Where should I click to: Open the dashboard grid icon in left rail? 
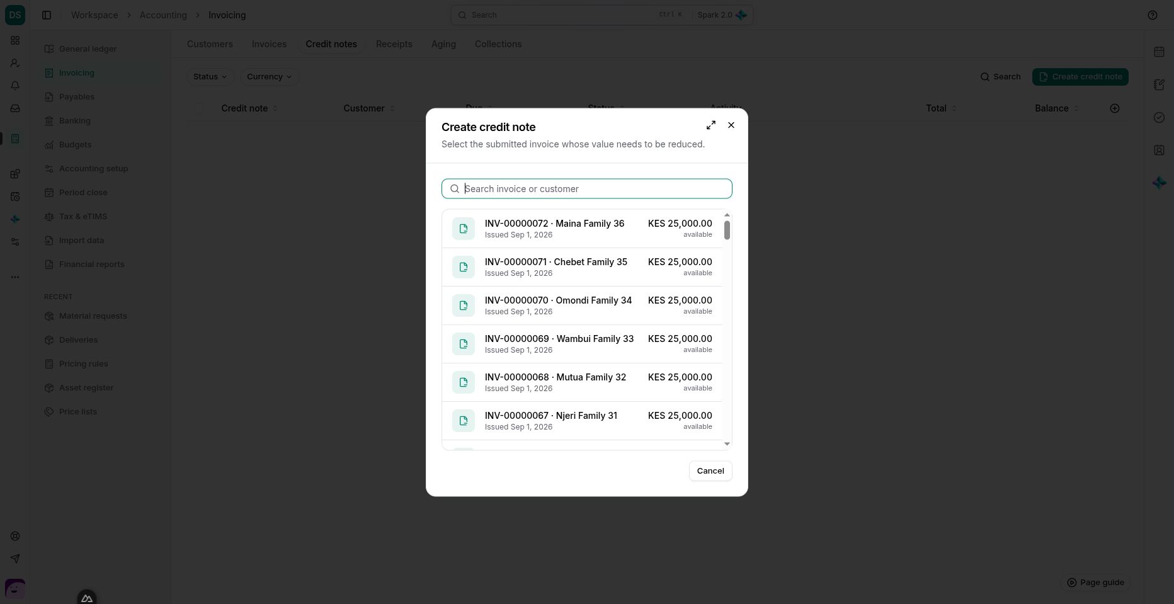[x=15, y=40]
